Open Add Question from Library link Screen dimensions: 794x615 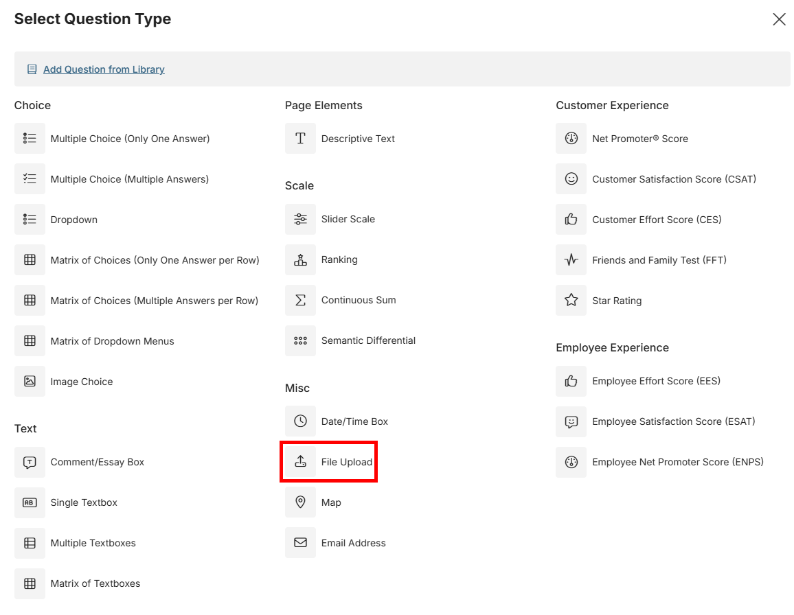(x=104, y=69)
